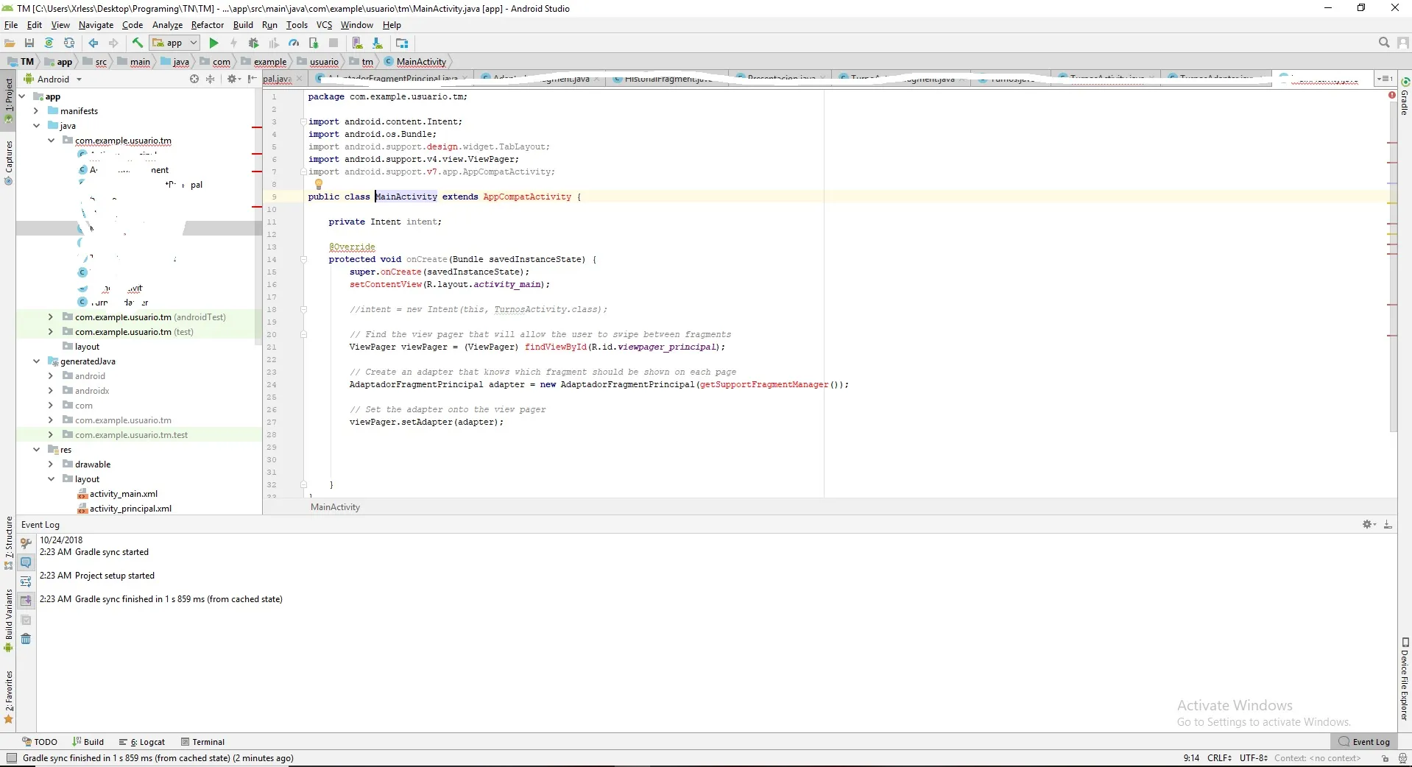Open the Build menu
The image size is (1412, 767).
243,25
